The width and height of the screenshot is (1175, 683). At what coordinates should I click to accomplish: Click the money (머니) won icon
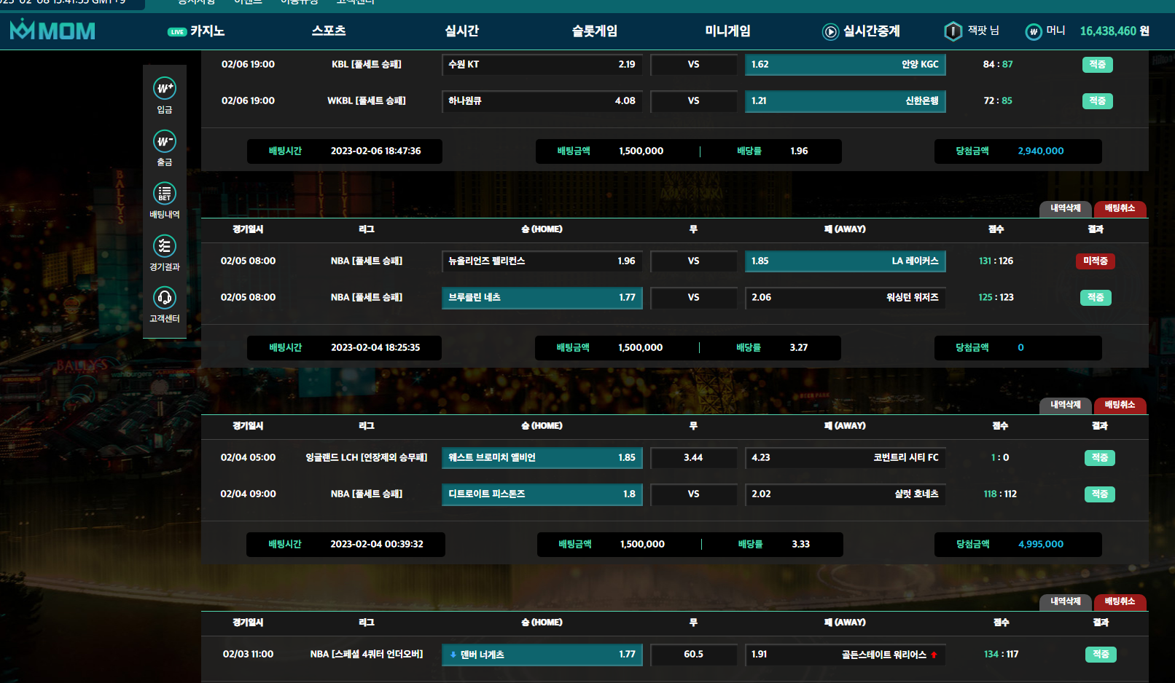click(1033, 31)
